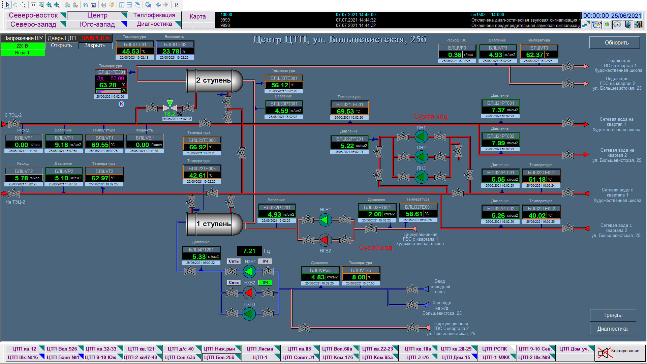Image resolution: width=647 pixels, height=364 pixels.
Task: Click the 00:00:00 25/06/2021 time field
Action: click(x=612, y=16)
